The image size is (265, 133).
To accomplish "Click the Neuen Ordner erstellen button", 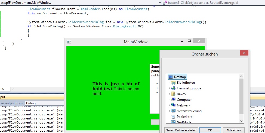I will (x=181, y=130).
